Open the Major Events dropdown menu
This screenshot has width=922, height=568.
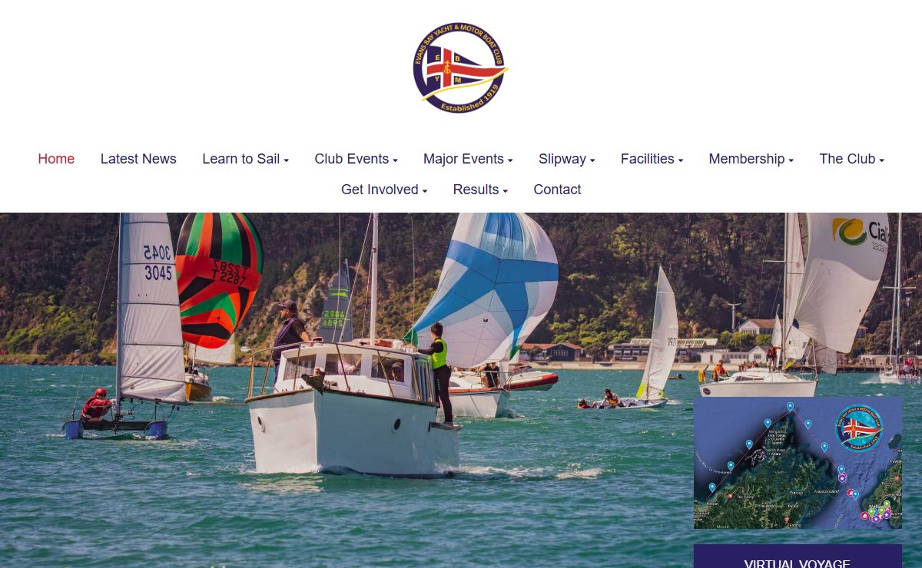pyautogui.click(x=468, y=159)
